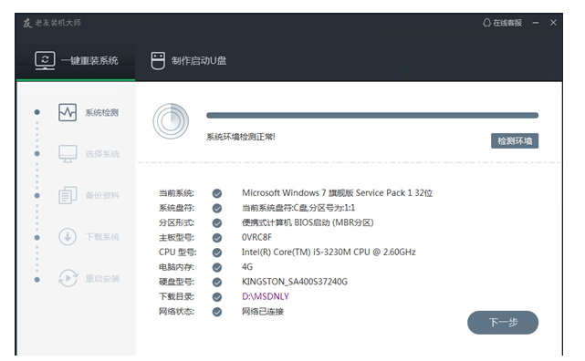Click the 网络已连接 status text

[263, 312]
